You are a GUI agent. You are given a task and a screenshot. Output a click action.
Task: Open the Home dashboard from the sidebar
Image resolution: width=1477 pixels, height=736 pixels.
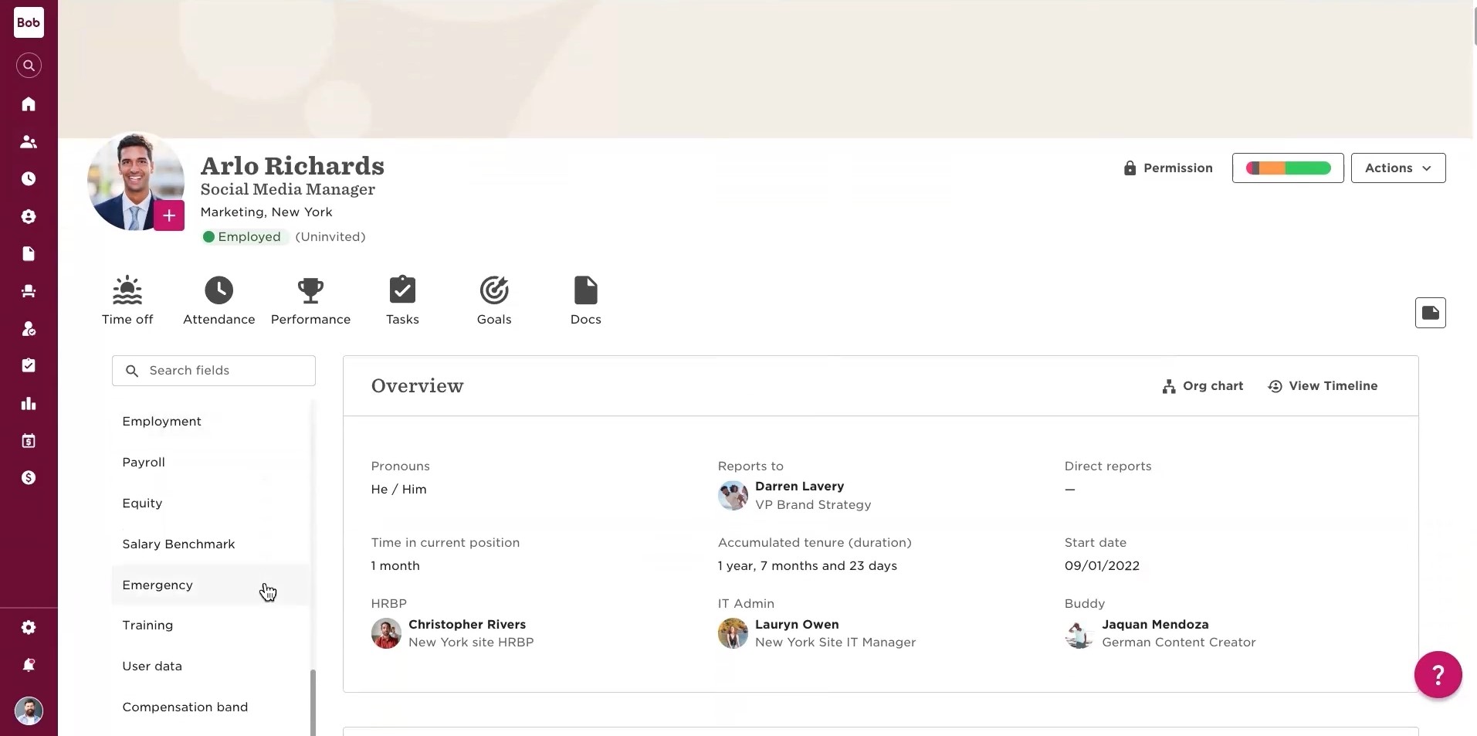(x=29, y=103)
